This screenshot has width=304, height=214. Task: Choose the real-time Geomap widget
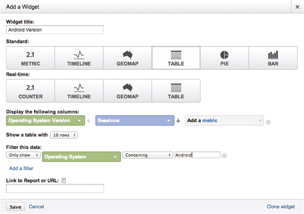click(127, 91)
